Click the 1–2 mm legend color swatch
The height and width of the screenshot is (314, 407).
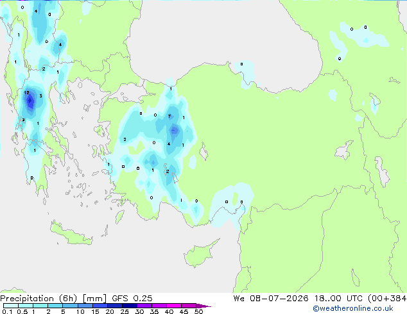click(40, 306)
